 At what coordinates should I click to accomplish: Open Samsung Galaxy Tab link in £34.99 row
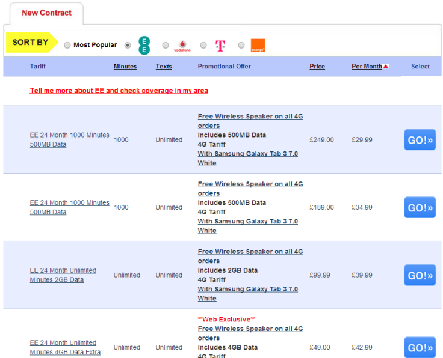(248, 226)
